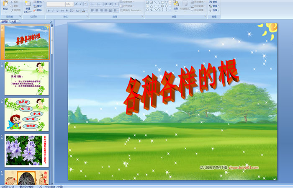Select the purple flowers slide thumbnail
The height and width of the screenshot is (188, 293).
27,150
